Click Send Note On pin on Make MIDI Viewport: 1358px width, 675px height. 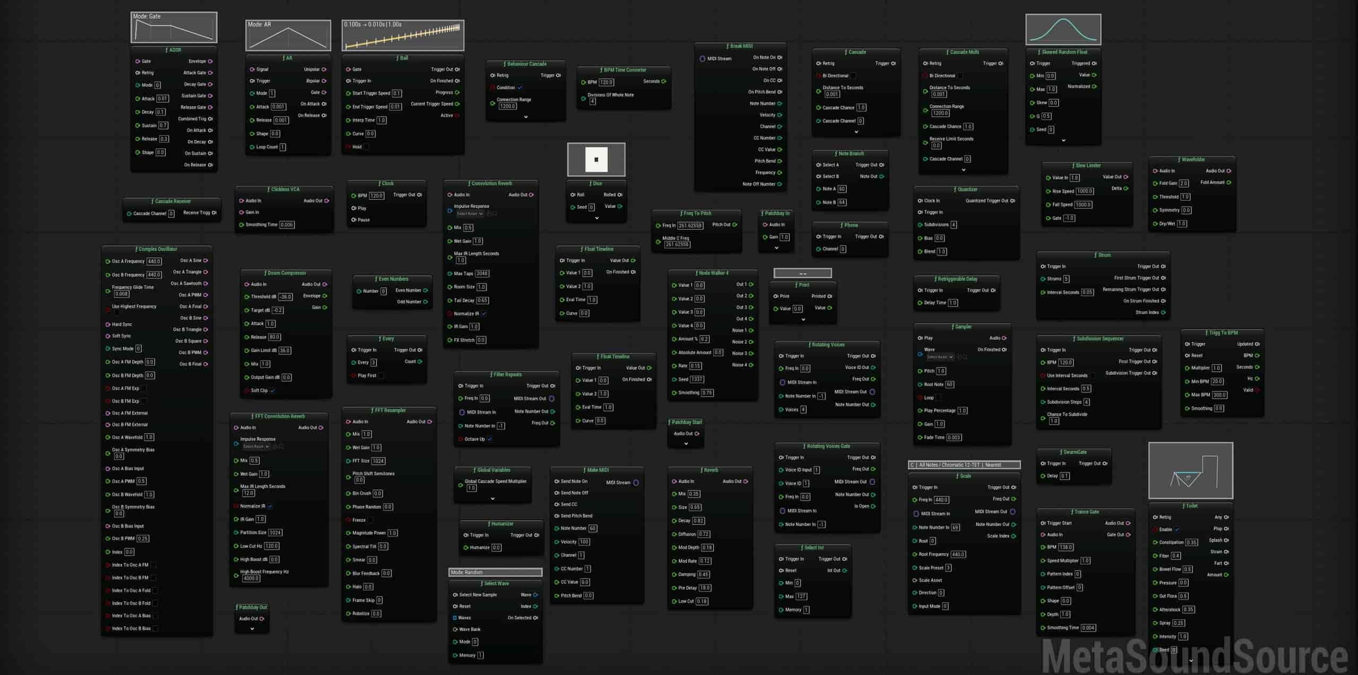pyautogui.click(x=557, y=481)
